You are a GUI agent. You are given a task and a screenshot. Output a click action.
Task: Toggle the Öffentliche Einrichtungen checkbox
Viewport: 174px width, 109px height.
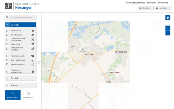(7, 72)
